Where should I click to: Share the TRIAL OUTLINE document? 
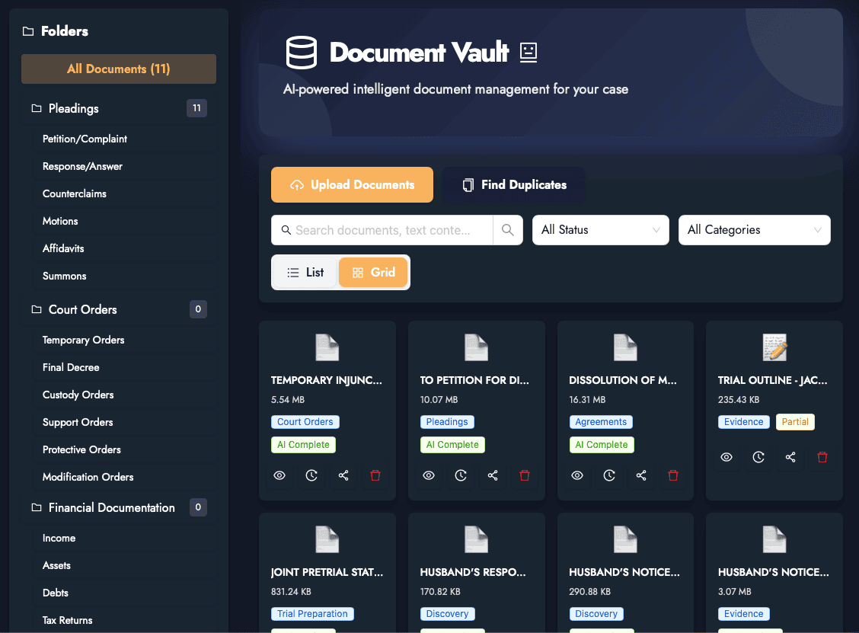pos(790,457)
